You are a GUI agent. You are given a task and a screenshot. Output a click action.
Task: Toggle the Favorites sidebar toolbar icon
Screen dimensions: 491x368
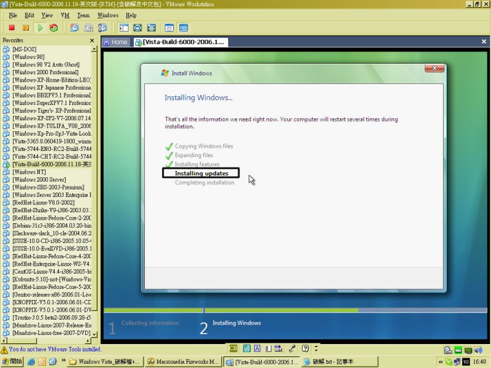pos(124,28)
